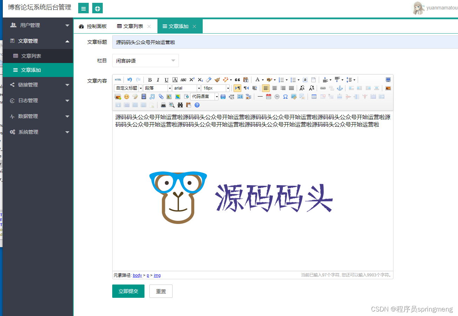Insert current date with calendar icon

pyautogui.click(x=269, y=97)
